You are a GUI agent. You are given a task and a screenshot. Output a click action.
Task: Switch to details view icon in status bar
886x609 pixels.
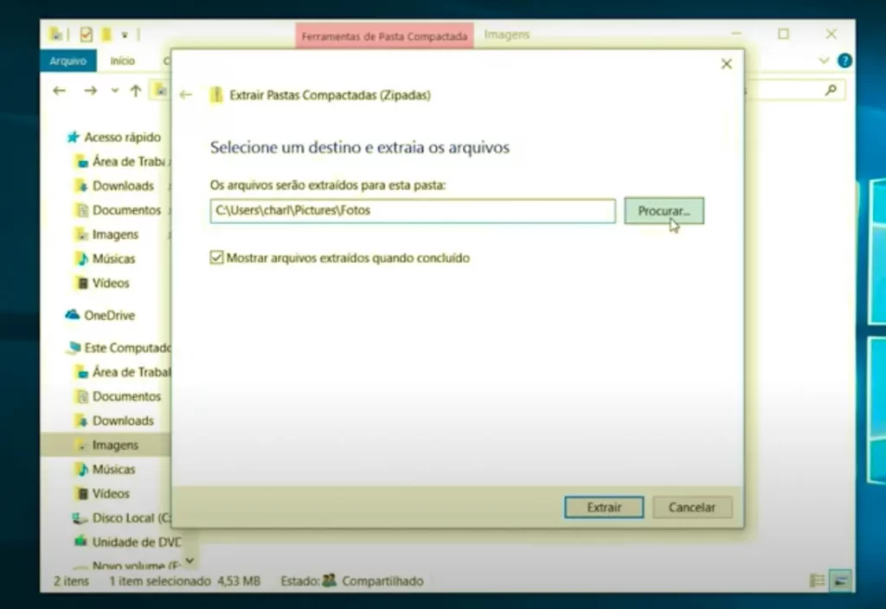(817, 580)
